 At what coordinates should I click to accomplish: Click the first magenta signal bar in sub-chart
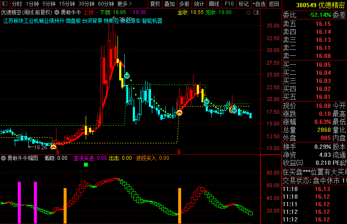(x=19, y=202)
